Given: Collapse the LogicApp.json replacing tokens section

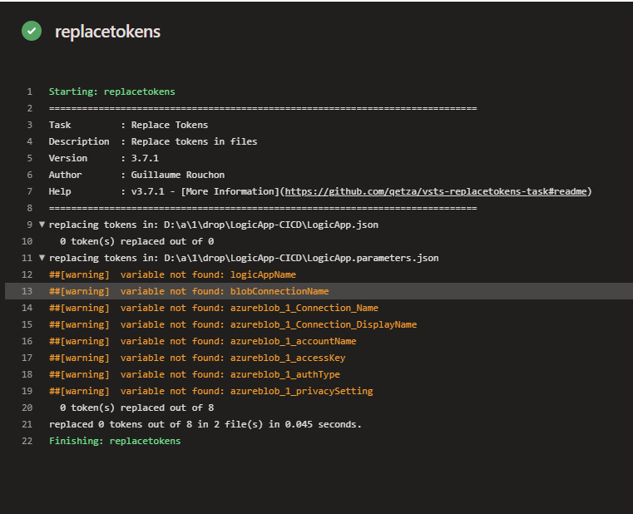Looking at the screenshot, I should click(42, 225).
